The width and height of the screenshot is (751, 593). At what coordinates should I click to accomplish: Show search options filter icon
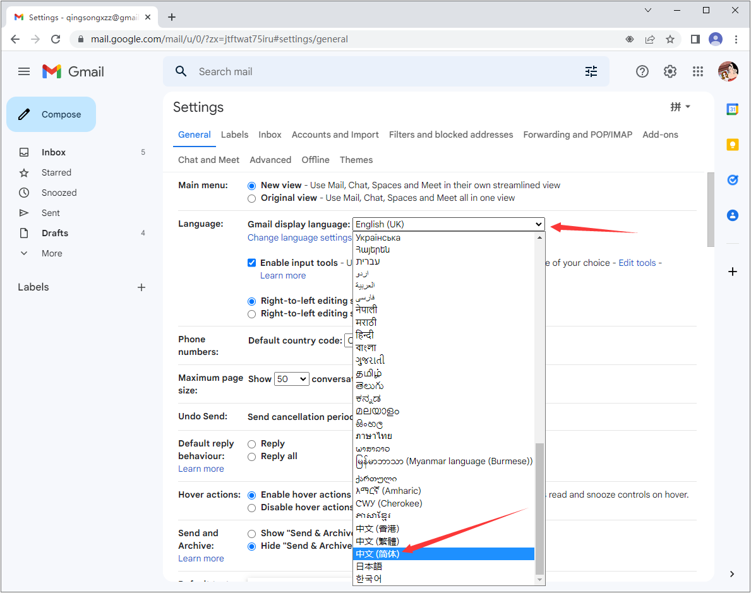click(x=591, y=71)
